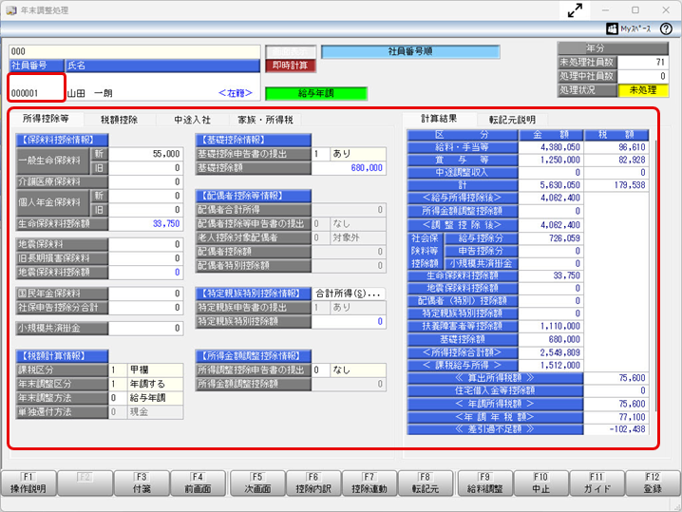Click the 給料・手当等 amount 4,380,050
This screenshot has width=682, height=512.
(x=551, y=147)
